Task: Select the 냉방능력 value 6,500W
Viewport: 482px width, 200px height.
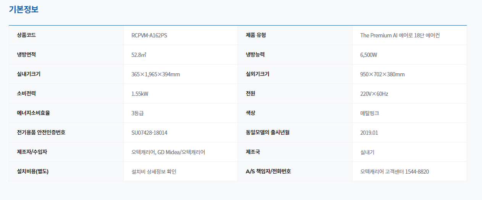Action: 369,55
